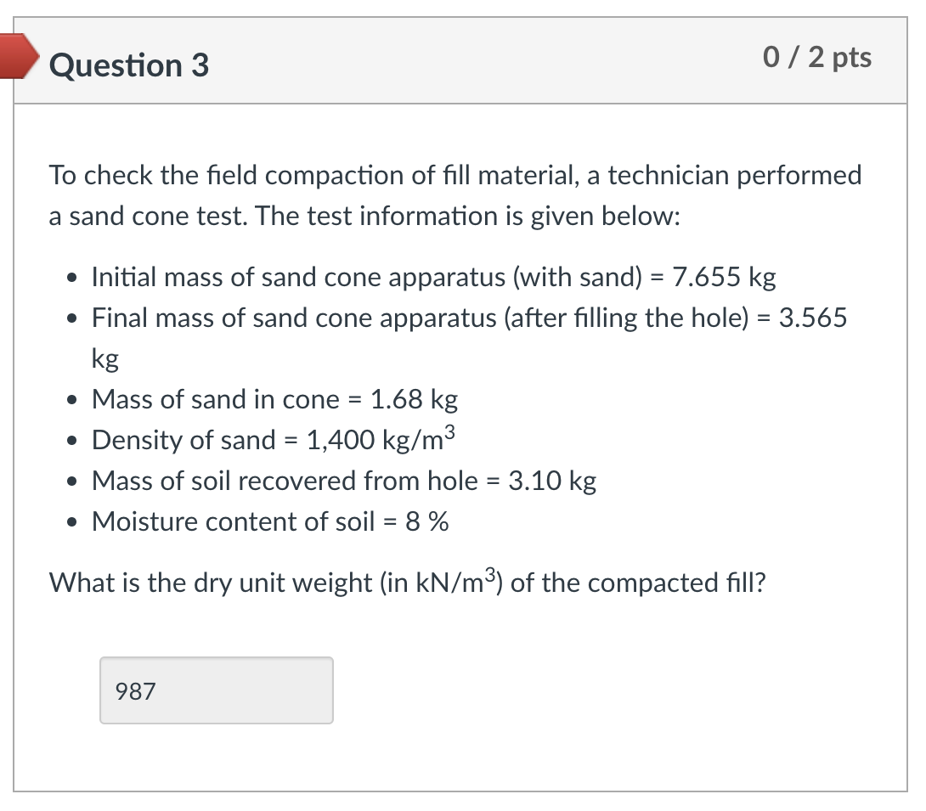The width and height of the screenshot is (926, 811).
Task: Click the bullet beside Mass of sand in cone
Action: point(71,400)
